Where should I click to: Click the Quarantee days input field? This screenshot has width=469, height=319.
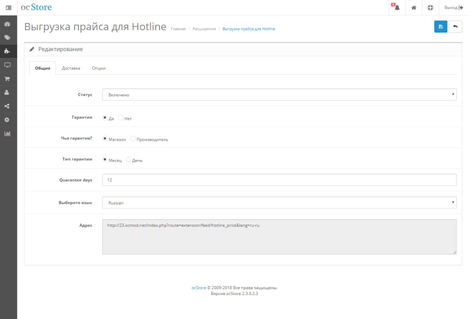tap(279, 180)
